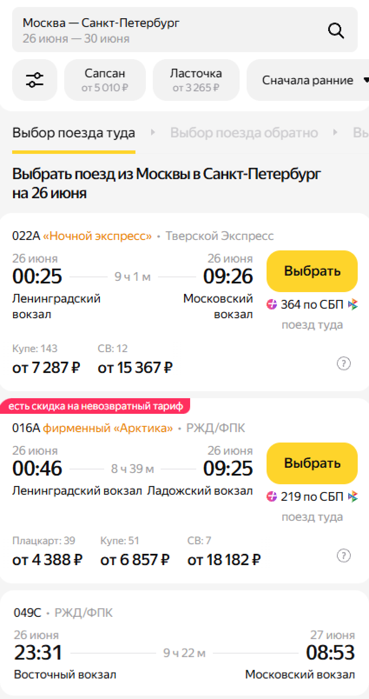Viewport: 369px width, 699px height.
Task: Click SBP logo next to 219 cashback
Action: 353,497
